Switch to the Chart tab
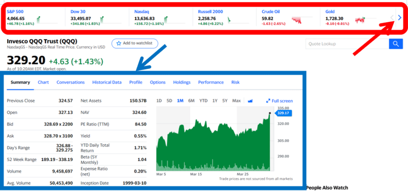This screenshot has height=191, width=408. pos(43,82)
